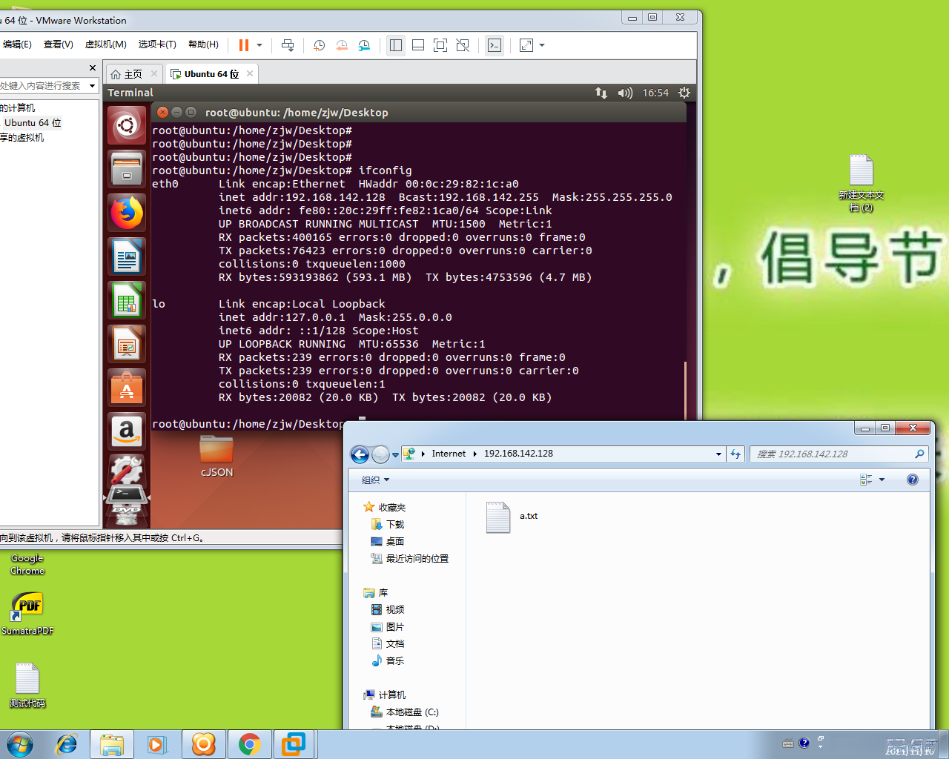Click the Ubuntu volume indicator icon

tap(625, 93)
